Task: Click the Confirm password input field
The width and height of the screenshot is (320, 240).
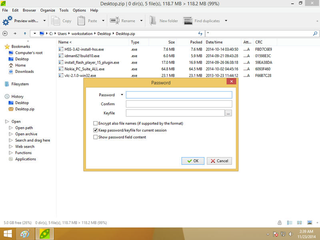Action: tap(179, 104)
